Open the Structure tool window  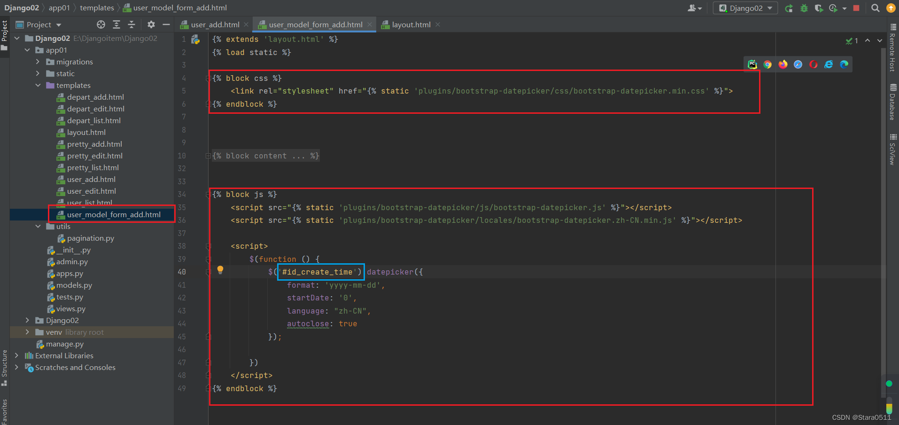pyautogui.click(x=5, y=368)
